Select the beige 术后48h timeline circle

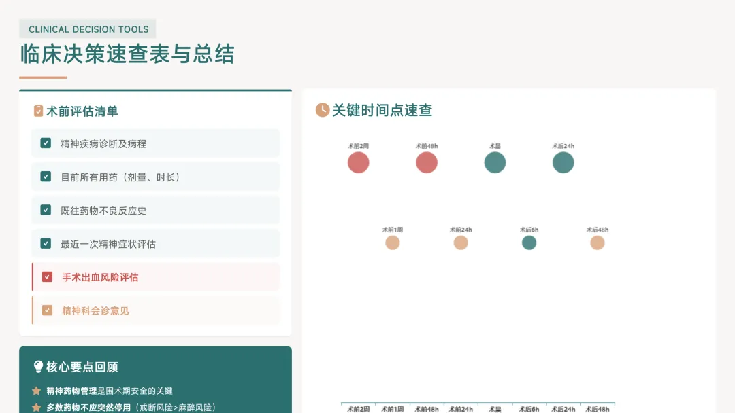pos(598,243)
